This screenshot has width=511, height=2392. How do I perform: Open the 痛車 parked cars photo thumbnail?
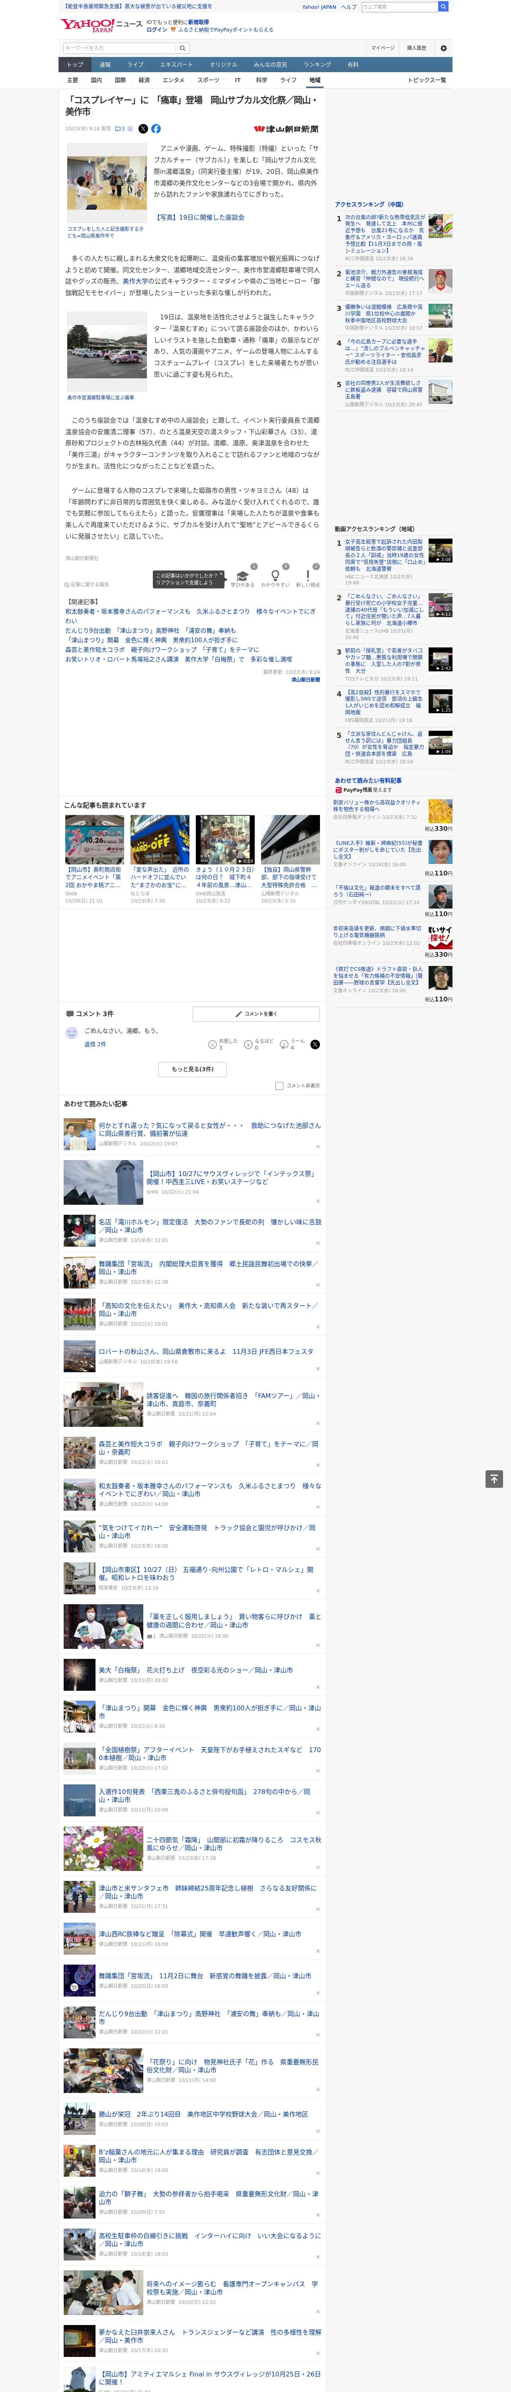coord(107,351)
